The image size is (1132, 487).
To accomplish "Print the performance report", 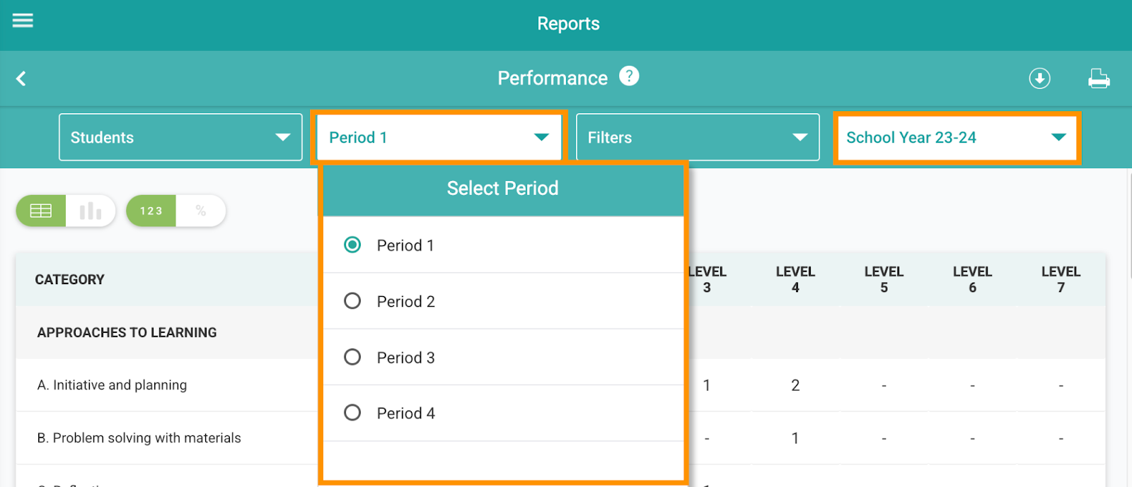I will [1098, 78].
